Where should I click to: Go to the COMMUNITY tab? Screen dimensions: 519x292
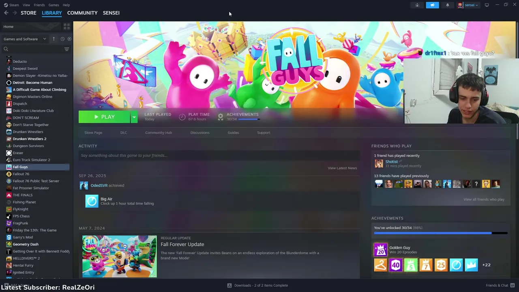(82, 13)
